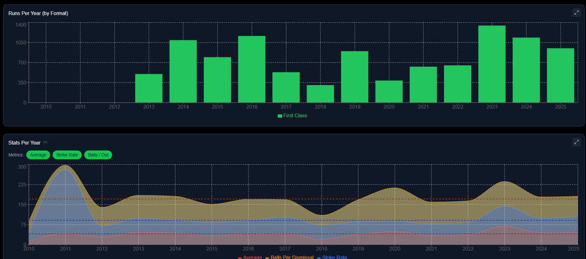The width and height of the screenshot is (586, 259).
Task: Toggle the Strike Rate legend entry below the chart
Action: point(333,257)
